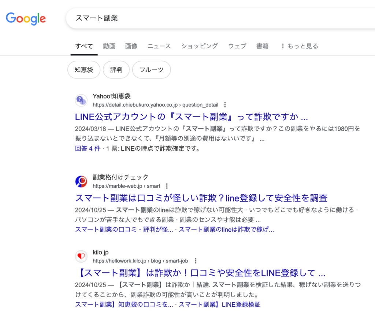Click the Yahoo!知恵袋 site name
This screenshot has width=375, height=317.
point(112,96)
